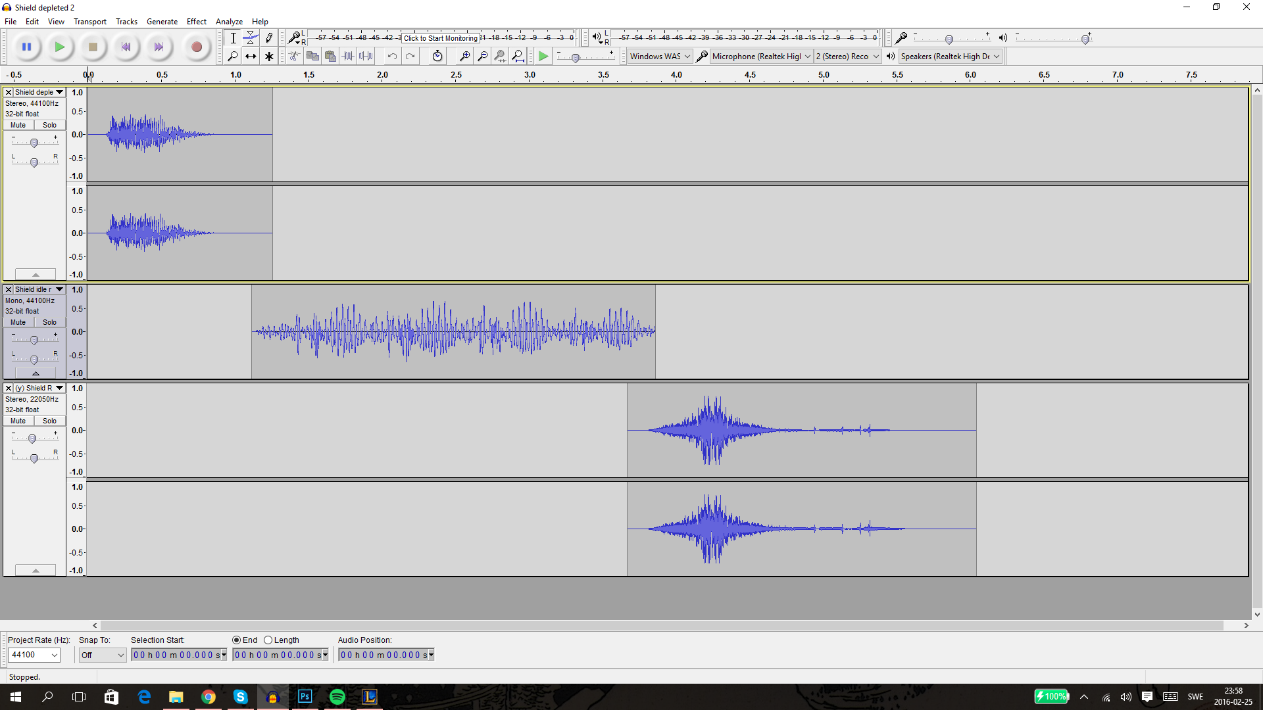
Task: Open the Effect menu
Action: [x=196, y=22]
